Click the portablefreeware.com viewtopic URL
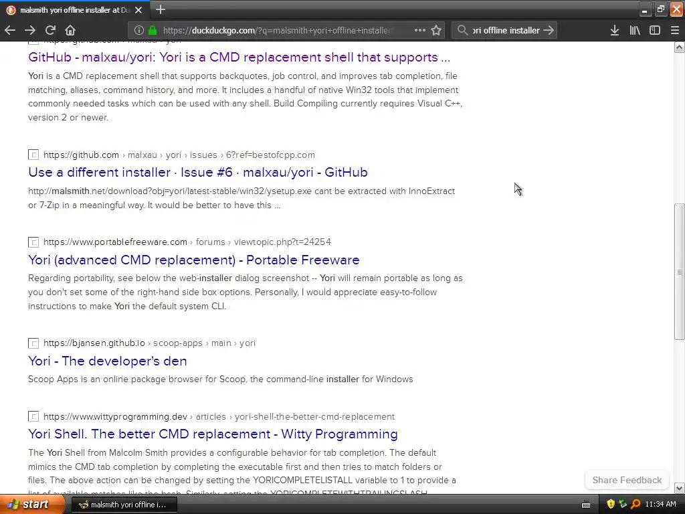This screenshot has height=514, width=685. tap(187, 242)
